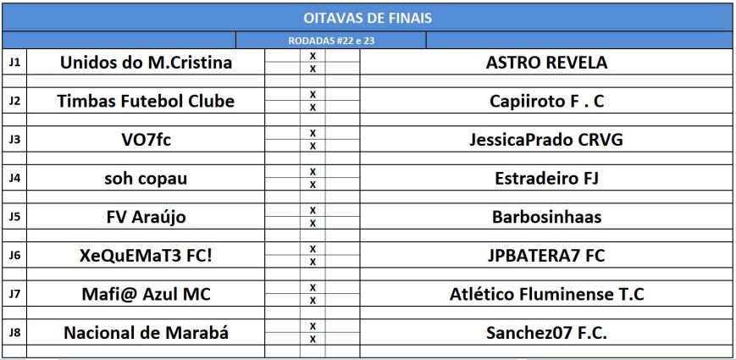Click the soh copau team cell
This screenshot has height=360, width=736.
tap(146, 178)
